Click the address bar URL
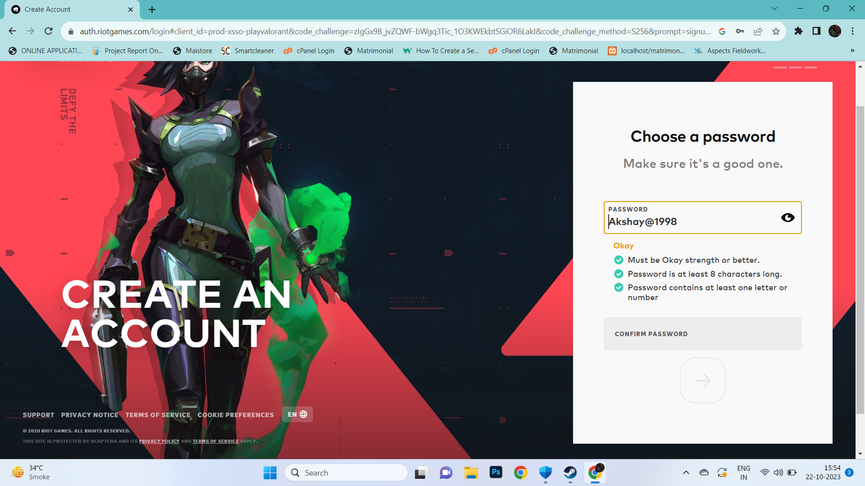This screenshot has width=865, height=486. [395, 31]
